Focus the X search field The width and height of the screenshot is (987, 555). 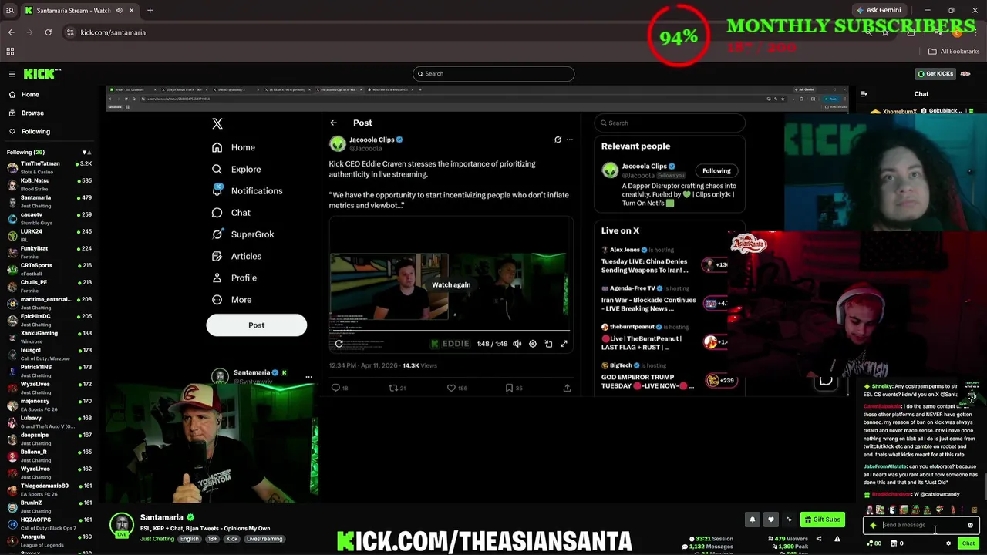pyautogui.click(x=669, y=123)
